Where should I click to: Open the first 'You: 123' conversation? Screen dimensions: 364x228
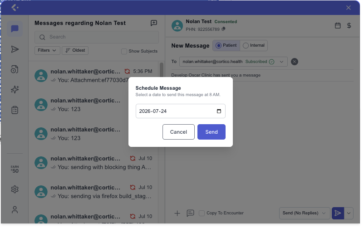(93, 105)
